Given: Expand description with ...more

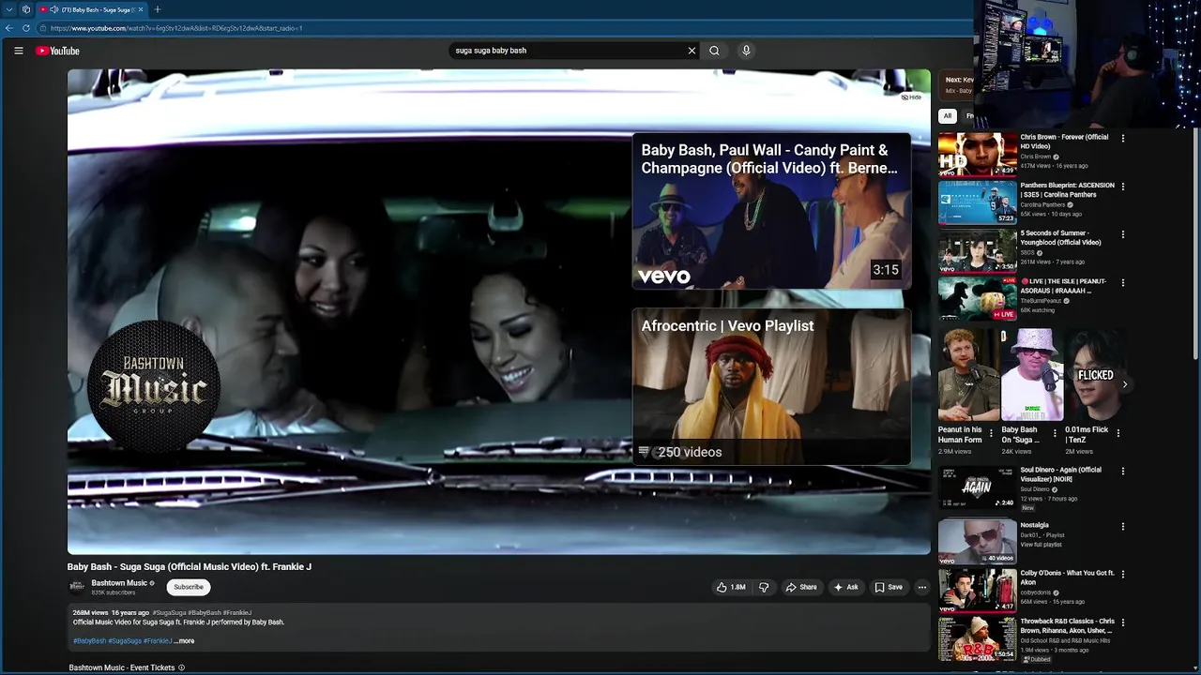Looking at the screenshot, I should [185, 641].
